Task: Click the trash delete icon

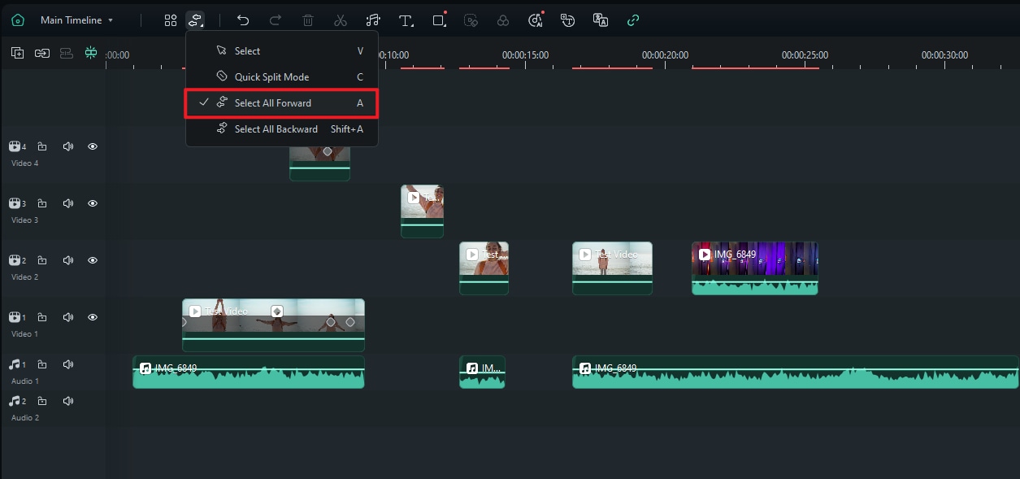Action: pyautogui.click(x=308, y=20)
